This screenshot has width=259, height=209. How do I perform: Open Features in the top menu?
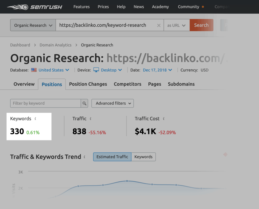(81, 7)
